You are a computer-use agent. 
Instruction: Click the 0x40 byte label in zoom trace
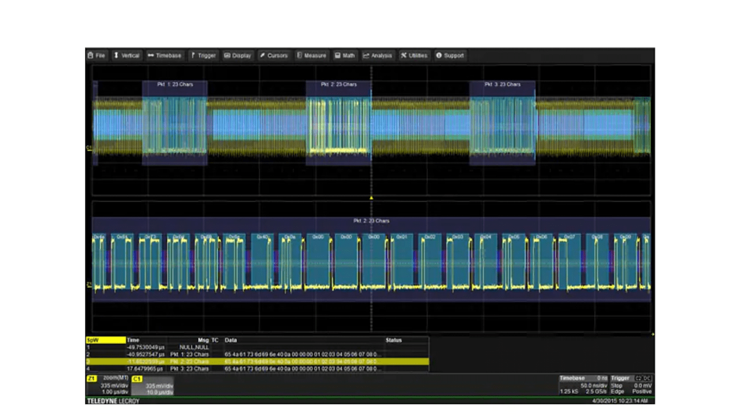(x=262, y=237)
